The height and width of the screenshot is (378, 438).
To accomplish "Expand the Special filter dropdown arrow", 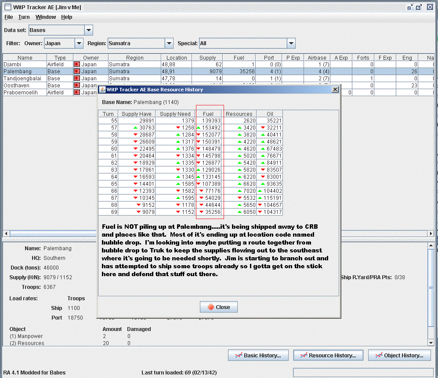I will point(291,43).
